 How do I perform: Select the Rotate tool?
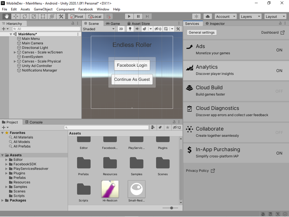tap(25, 16)
